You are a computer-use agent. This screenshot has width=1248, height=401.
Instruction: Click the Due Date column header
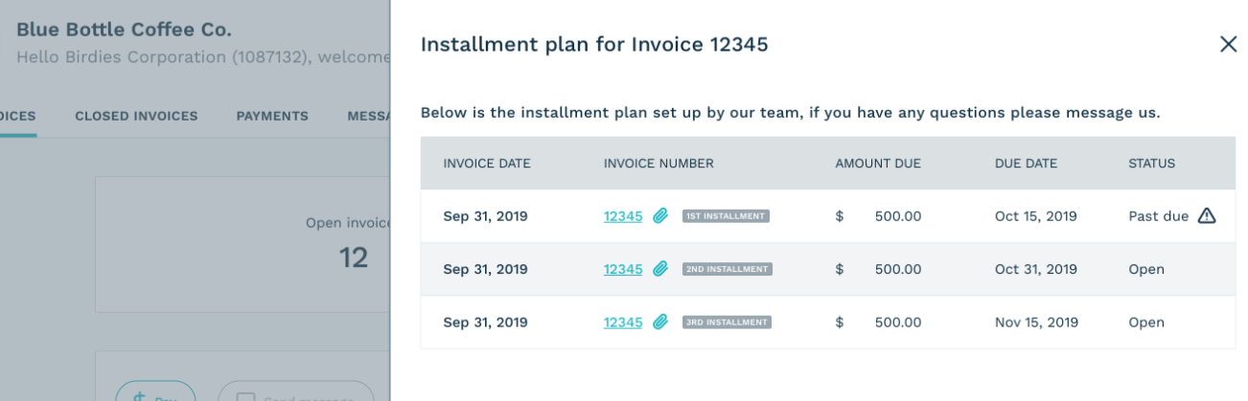[1026, 164]
